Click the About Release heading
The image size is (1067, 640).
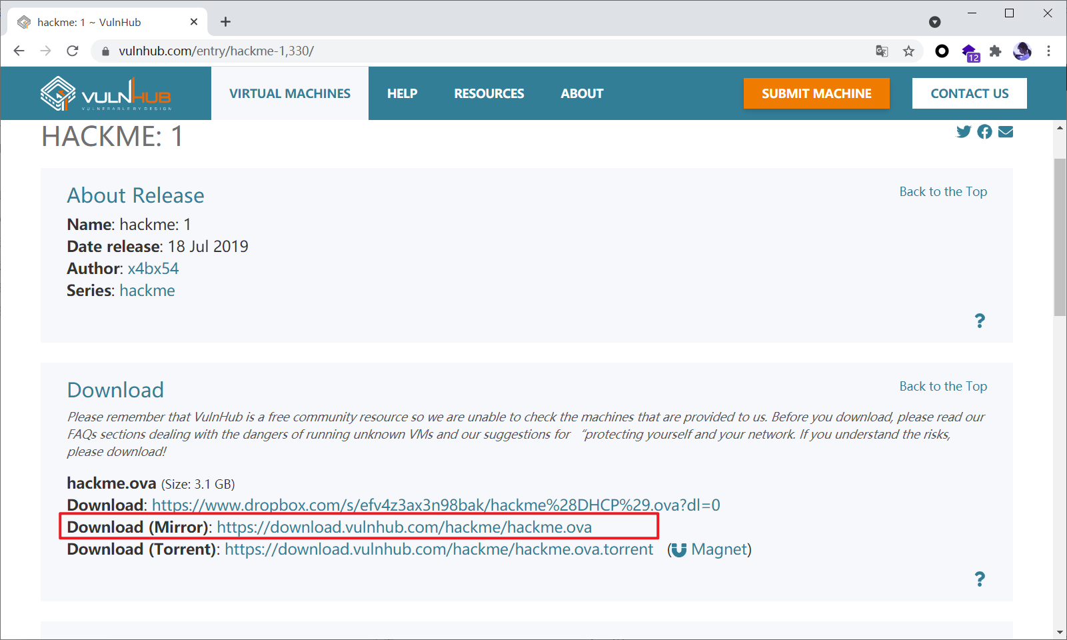click(x=135, y=195)
